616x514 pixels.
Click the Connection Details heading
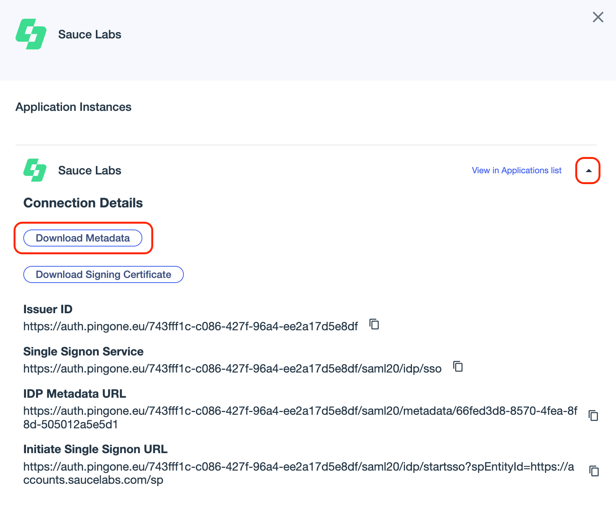tap(83, 203)
